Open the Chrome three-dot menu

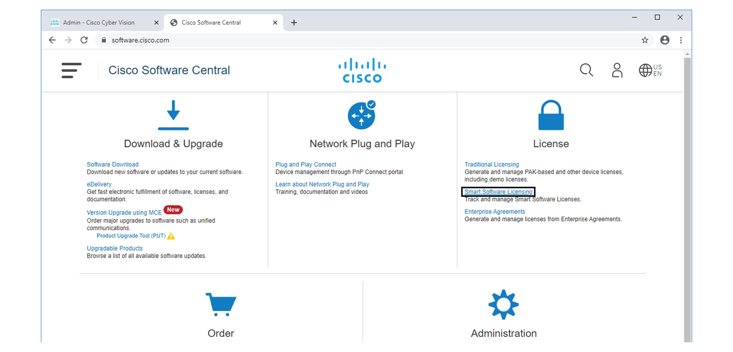pyautogui.click(x=681, y=40)
